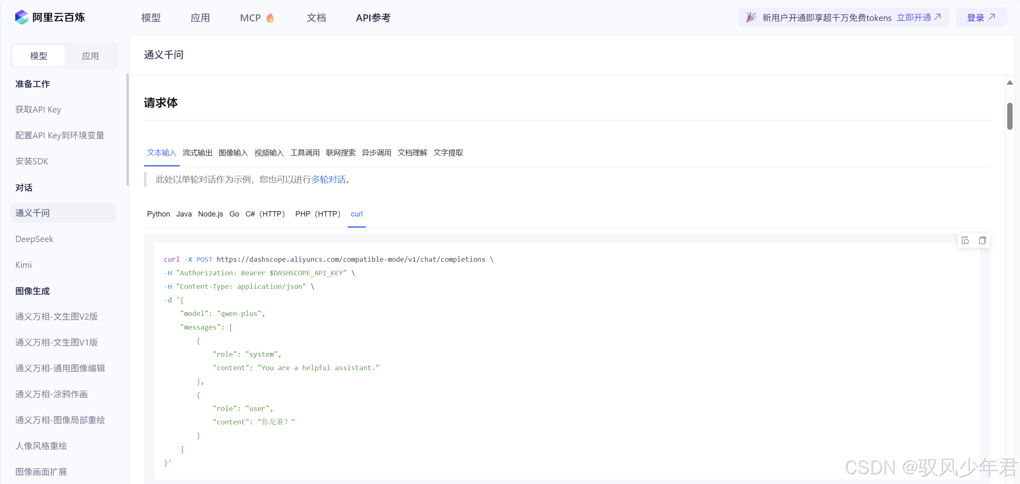The width and height of the screenshot is (1020, 484).
Task: Click the scrollbar up arrow
Action: pos(1010,83)
